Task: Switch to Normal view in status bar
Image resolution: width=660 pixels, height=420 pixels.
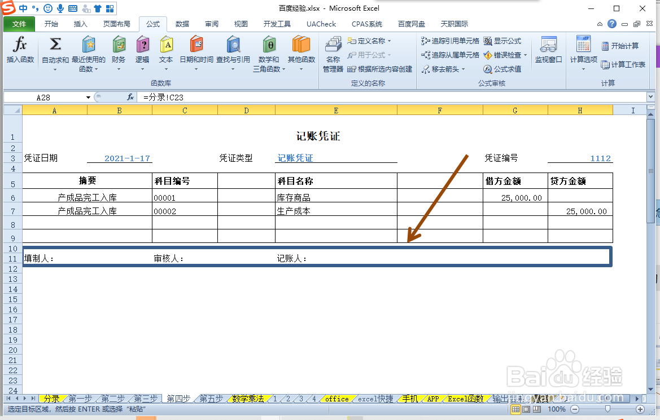Action: (x=515, y=409)
